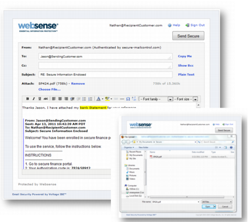Image resolution: width=249 pixels, height=222 pixels.
Task: Open the text color dropdown arrow
Action: click(103, 99)
